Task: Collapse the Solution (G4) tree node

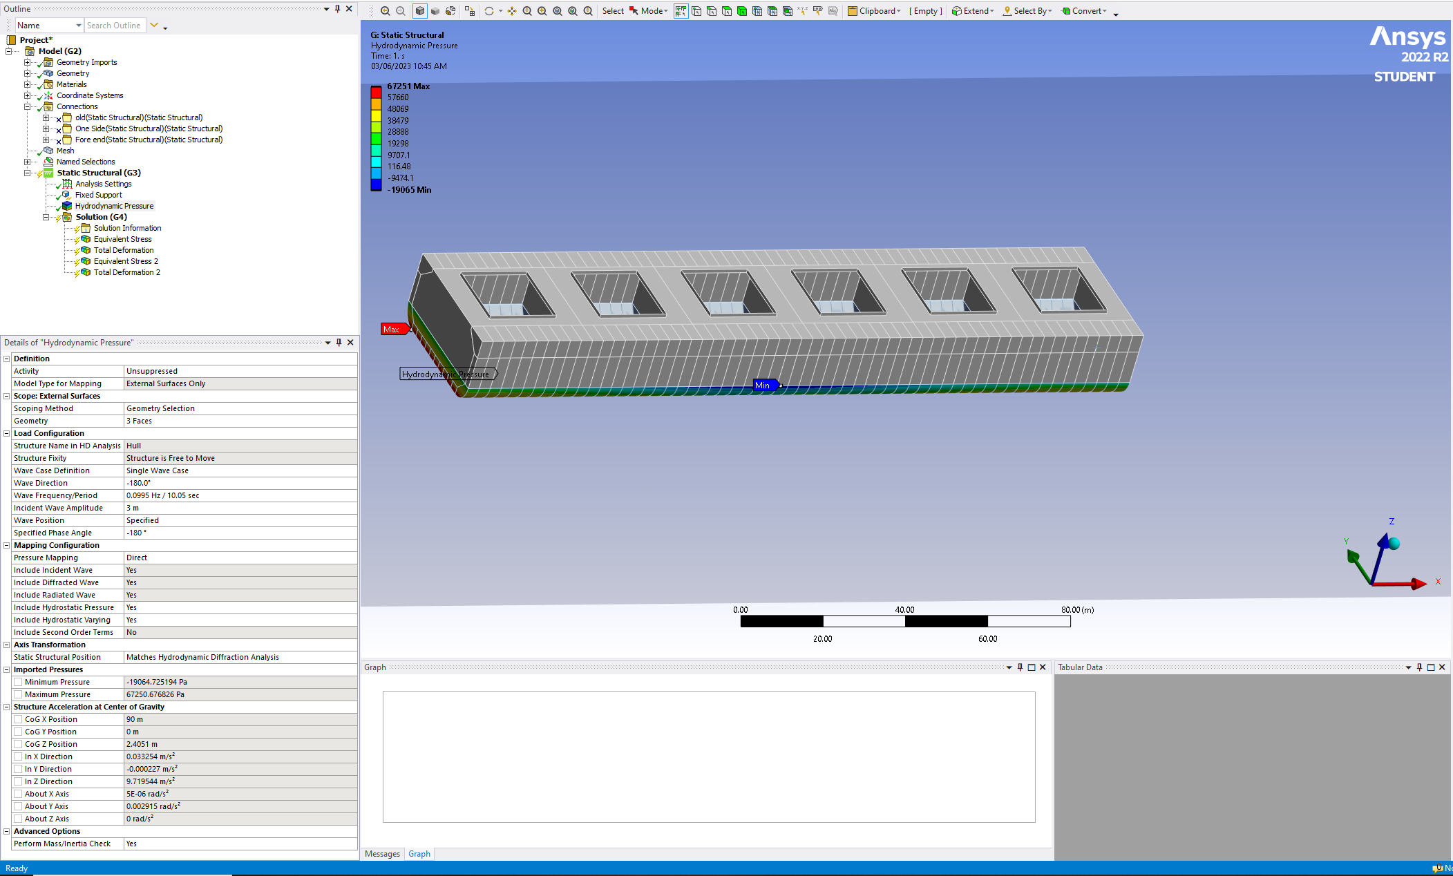Action: click(46, 217)
